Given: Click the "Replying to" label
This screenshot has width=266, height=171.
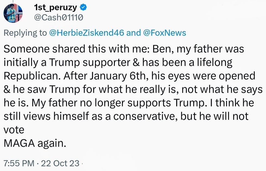Looking at the screenshot, I should pos(25,33).
